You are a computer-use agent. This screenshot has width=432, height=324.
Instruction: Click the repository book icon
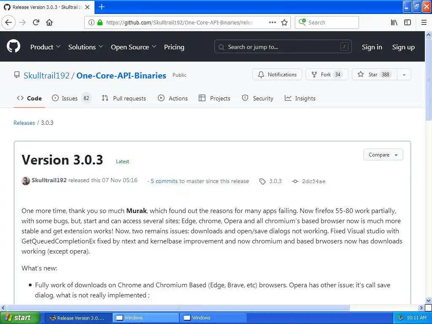point(17,75)
